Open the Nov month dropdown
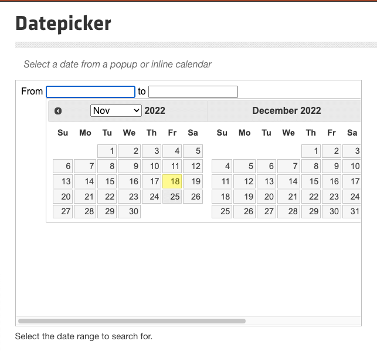The width and height of the screenshot is (377, 351). pyautogui.click(x=116, y=110)
